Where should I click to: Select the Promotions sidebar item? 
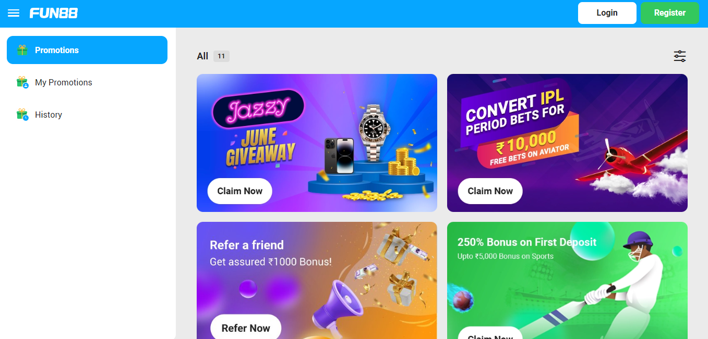(x=87, y=50)
